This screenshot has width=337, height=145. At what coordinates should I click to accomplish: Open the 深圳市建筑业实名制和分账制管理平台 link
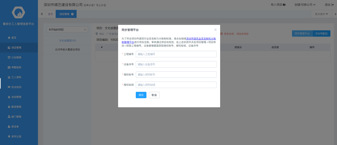coord(201,38)
